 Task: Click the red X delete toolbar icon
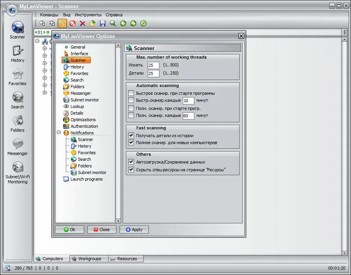82,23
